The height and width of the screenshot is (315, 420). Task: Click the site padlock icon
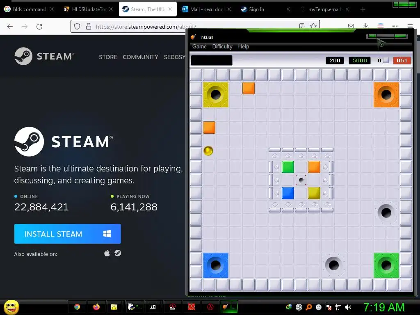click(89, 27)
